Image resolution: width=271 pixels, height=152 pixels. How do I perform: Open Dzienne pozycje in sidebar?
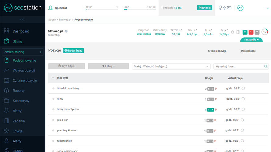[25, 81]
